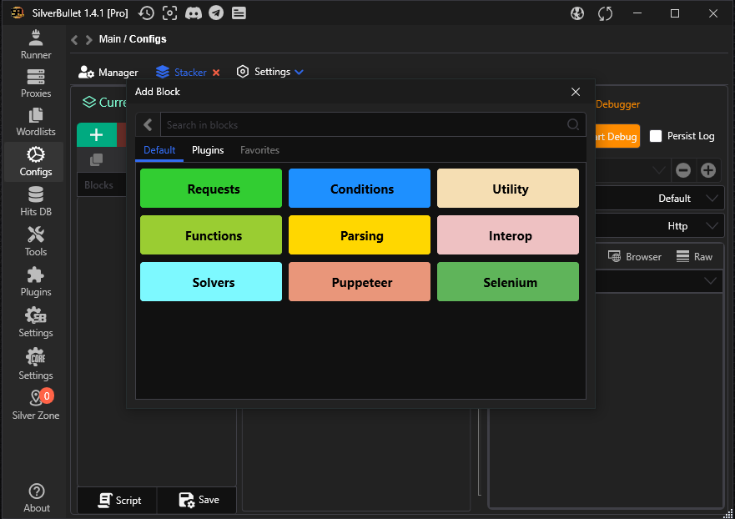This screenshot has height=519, width=735.
Task: Open Hits DB section
Action: point(36,202)
